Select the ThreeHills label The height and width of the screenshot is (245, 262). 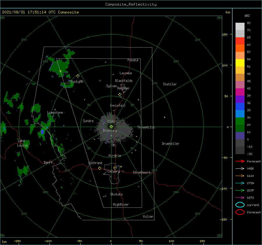tap(146, 127)
